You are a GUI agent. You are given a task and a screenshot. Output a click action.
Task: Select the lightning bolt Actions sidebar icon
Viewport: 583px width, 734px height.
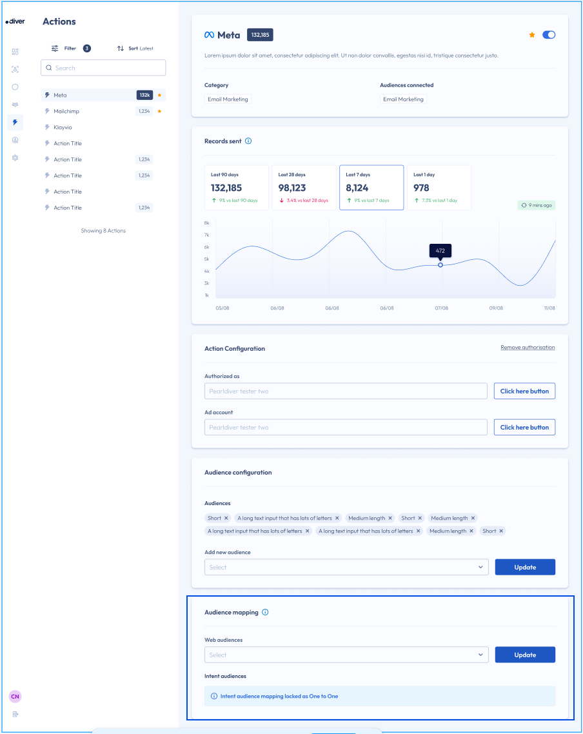click(15, 122)
